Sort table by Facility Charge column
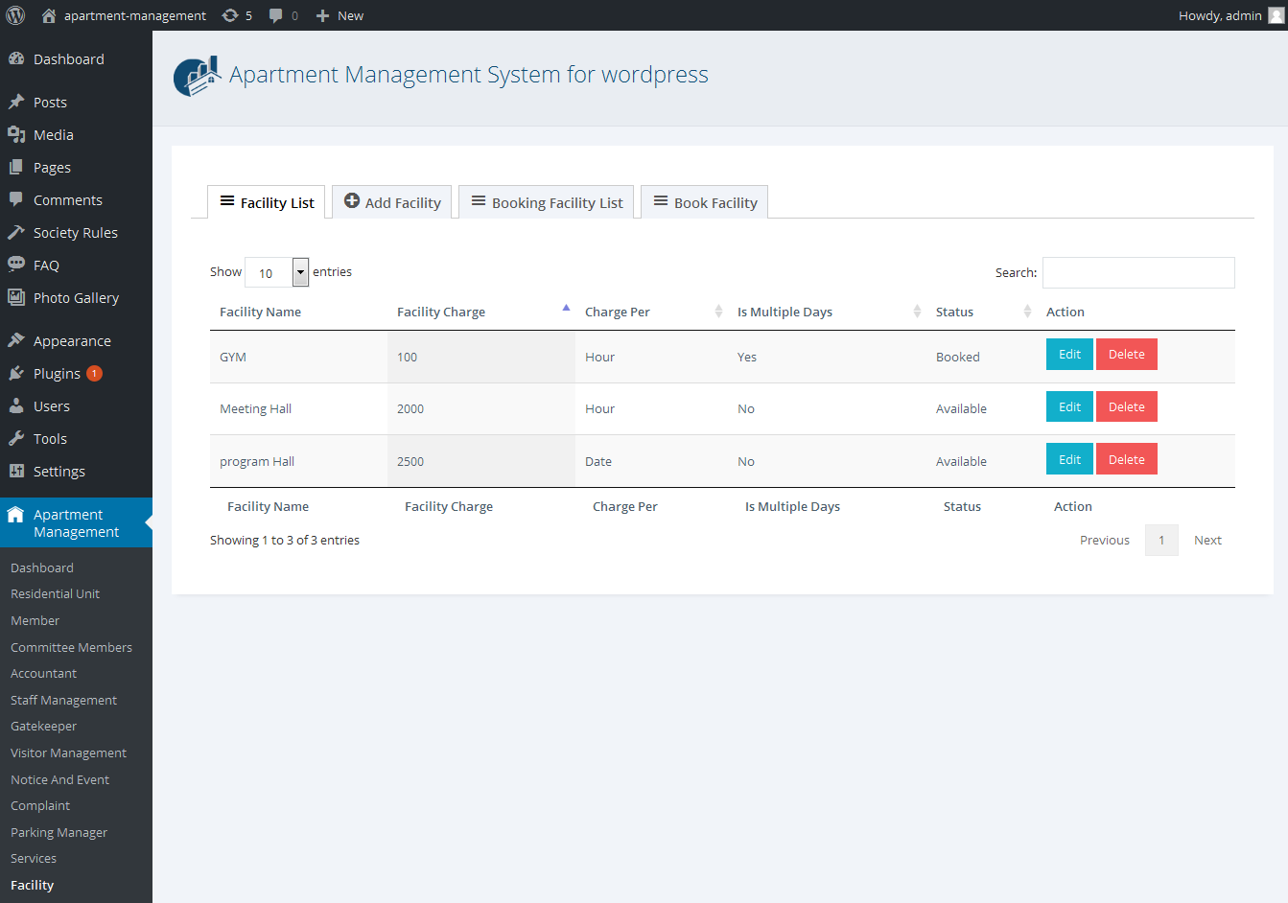 coord(481,312)
